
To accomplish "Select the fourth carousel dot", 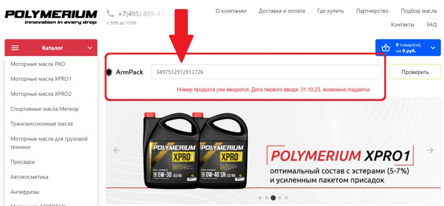I will 280,198.
